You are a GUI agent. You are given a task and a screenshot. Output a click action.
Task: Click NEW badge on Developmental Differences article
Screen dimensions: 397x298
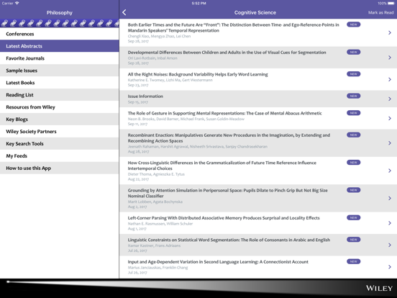coord(353,52)
